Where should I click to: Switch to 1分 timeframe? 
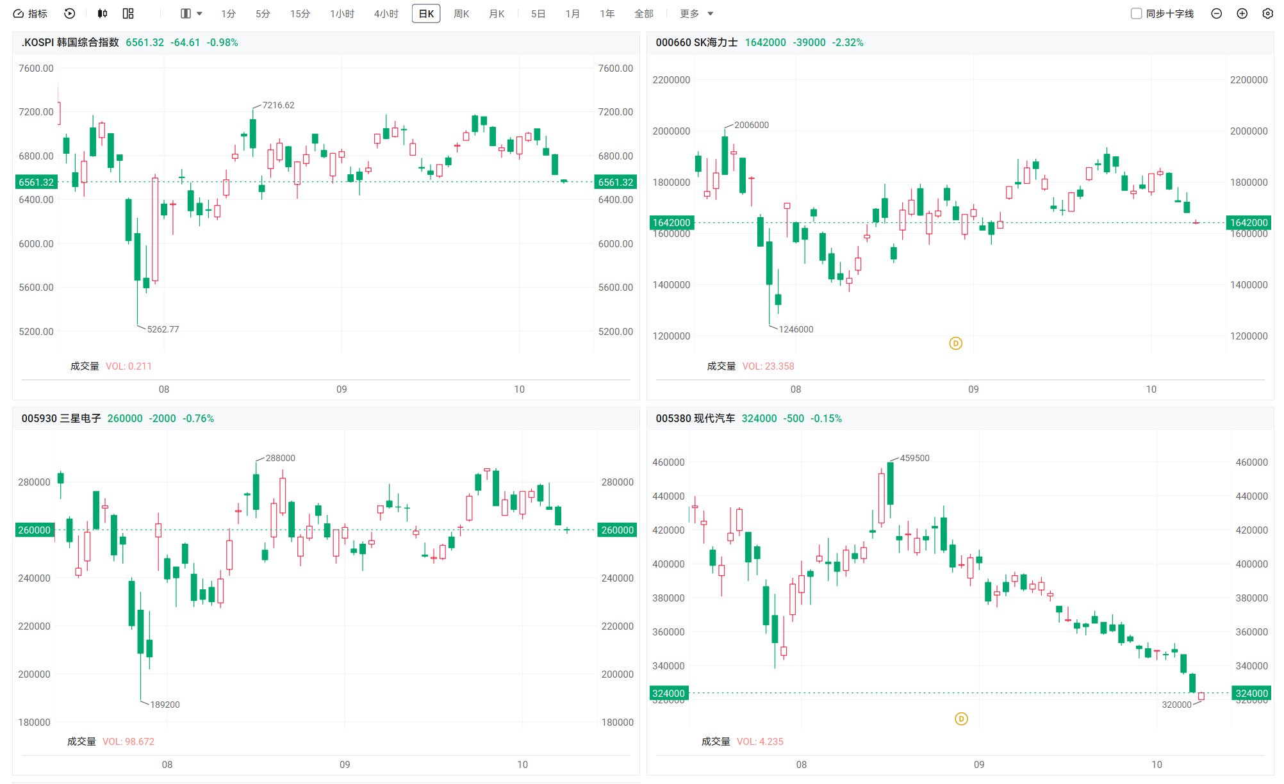click(228, 13)
